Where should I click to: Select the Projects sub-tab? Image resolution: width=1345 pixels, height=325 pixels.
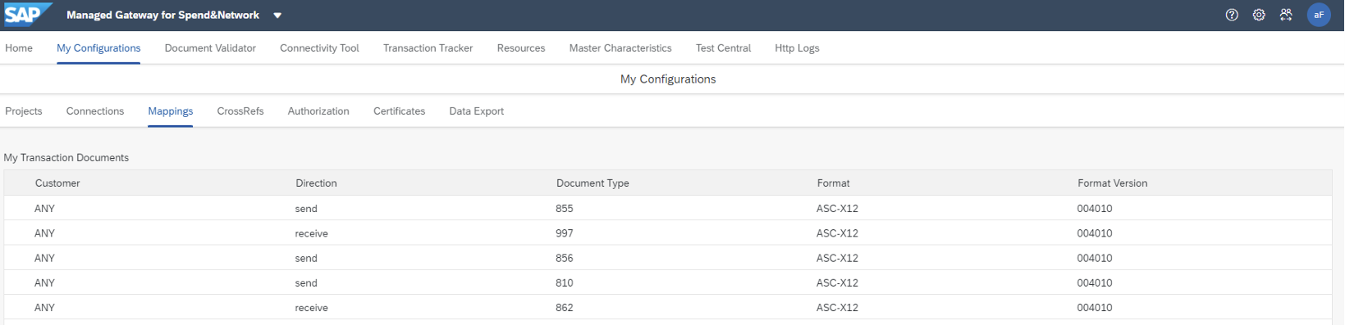coord(24,111)
